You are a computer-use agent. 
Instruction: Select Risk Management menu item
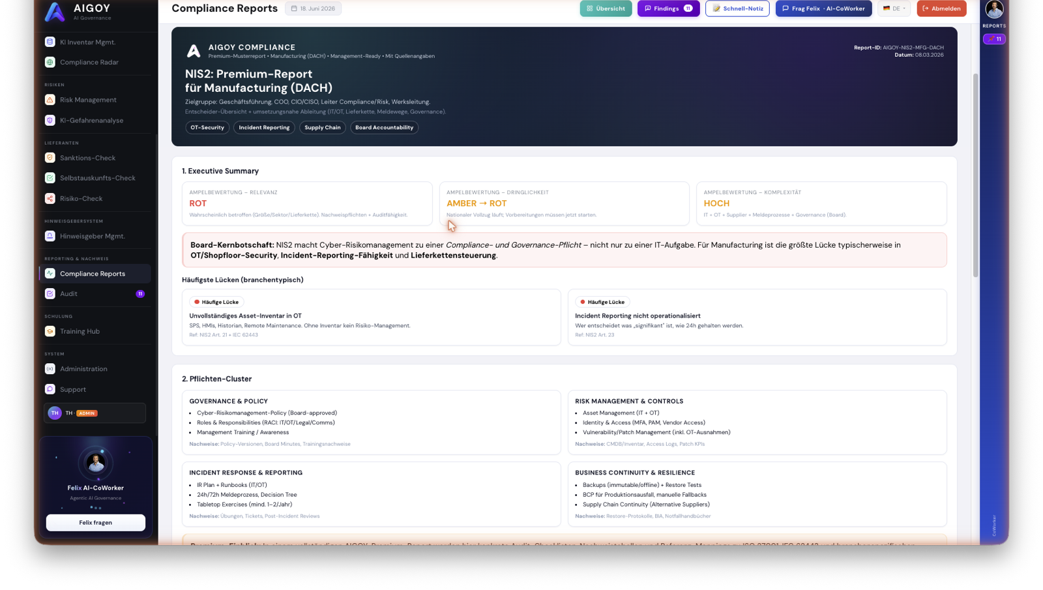(95, 100)
